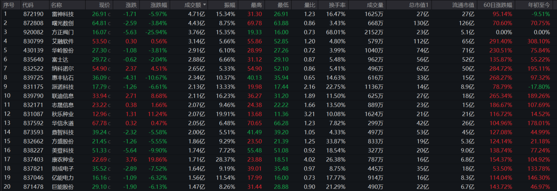Screen dimensions: 557x191
Task: Select stock 志晟信息
Action: (x=63, y=105)
